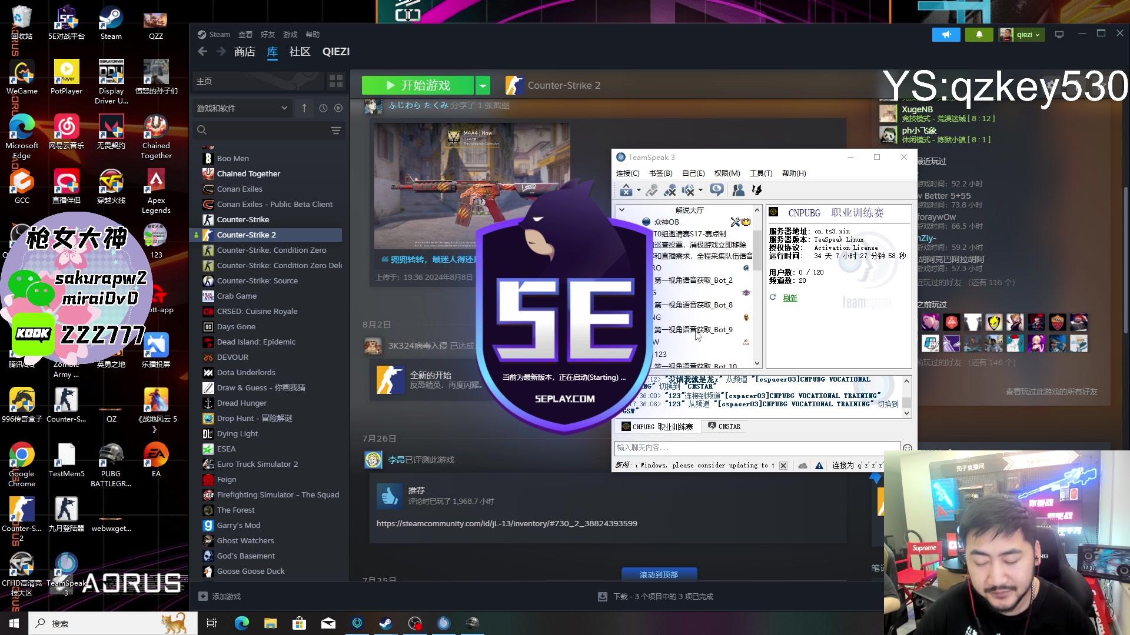Open the library advanced filter icon

(x=336, y=130)
